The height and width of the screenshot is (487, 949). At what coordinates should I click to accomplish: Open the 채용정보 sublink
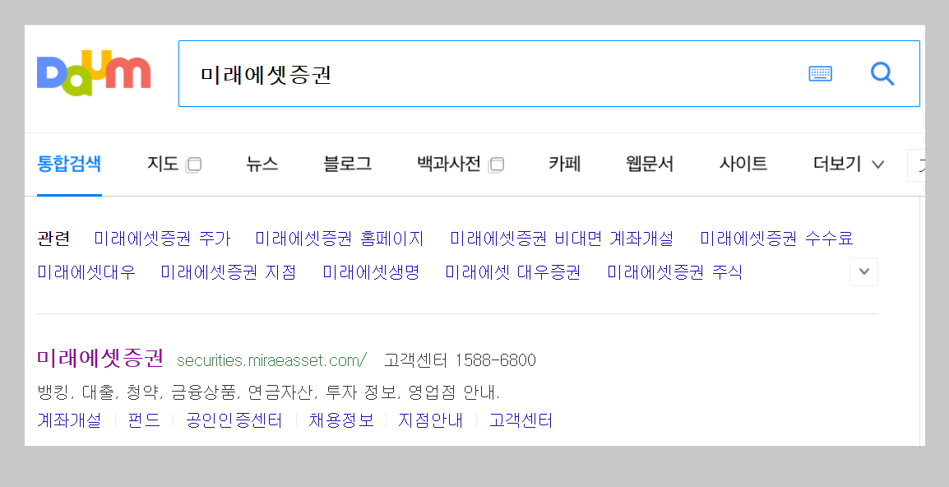click(341, 420)
